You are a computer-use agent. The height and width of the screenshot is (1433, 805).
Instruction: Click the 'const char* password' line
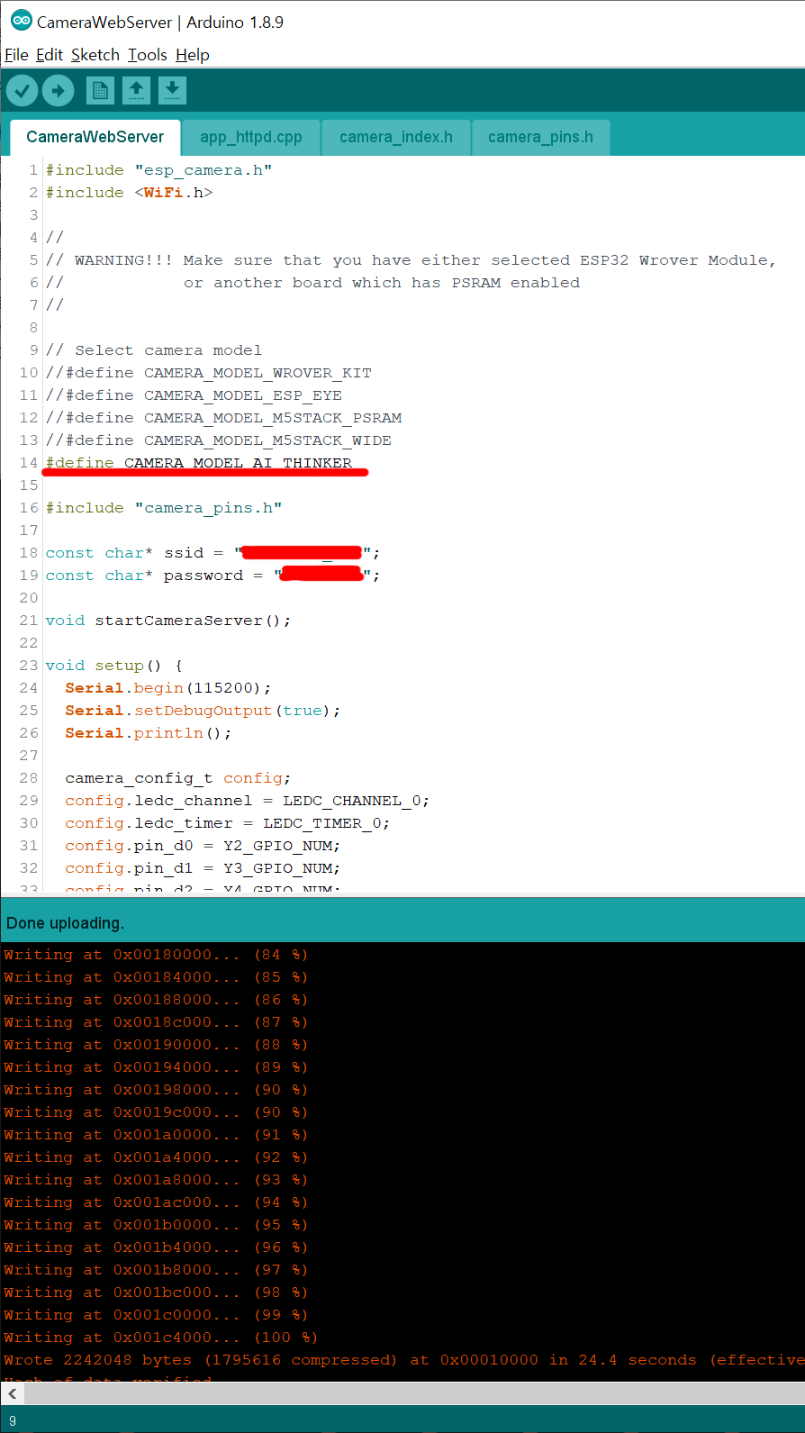pyautogui.click(x=213, y=576)
